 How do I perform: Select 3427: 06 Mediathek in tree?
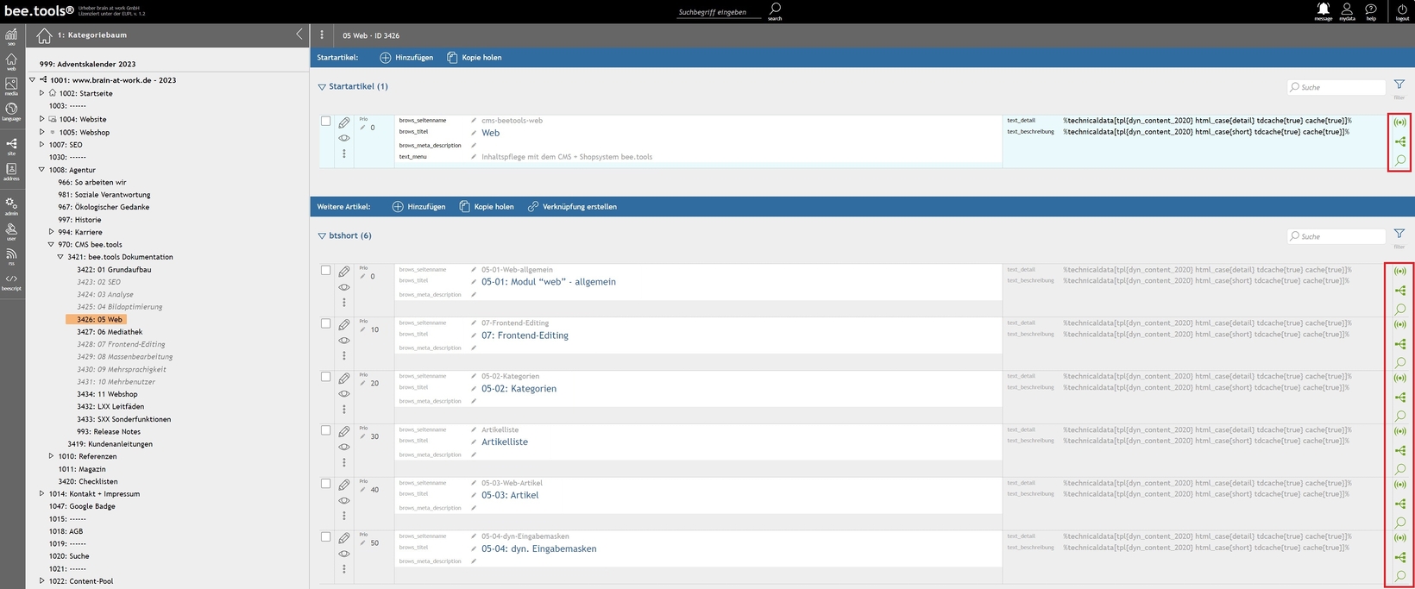(x=110, y=332)
